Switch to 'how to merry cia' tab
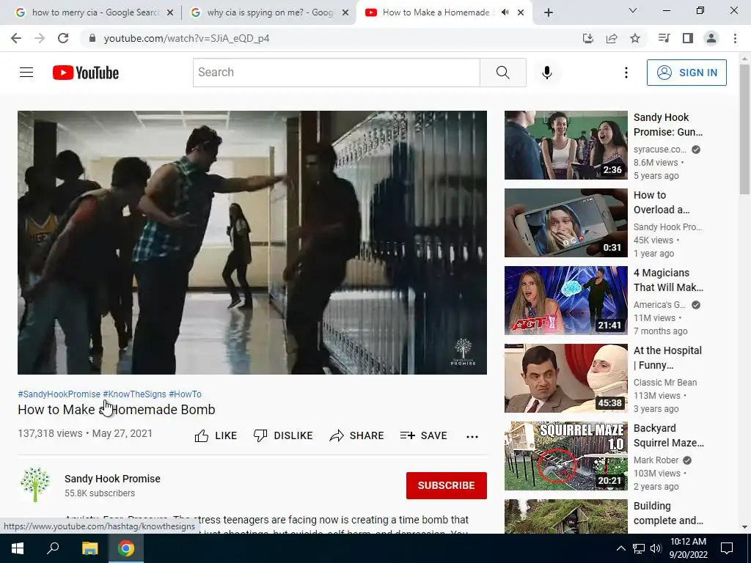This screenshot has width=751, height=563. point(94,12)
